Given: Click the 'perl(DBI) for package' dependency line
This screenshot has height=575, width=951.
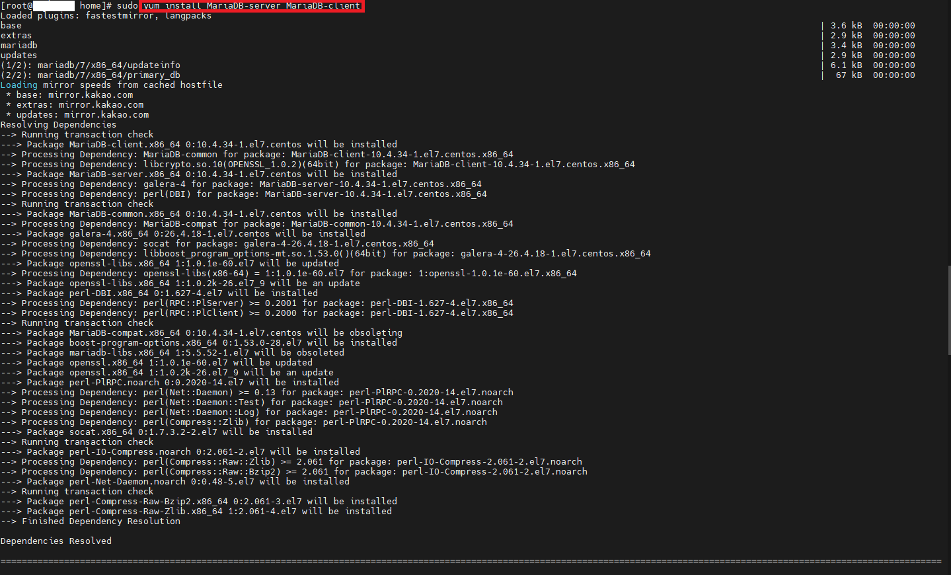Looking at the screenshot, I should point(244,194).
